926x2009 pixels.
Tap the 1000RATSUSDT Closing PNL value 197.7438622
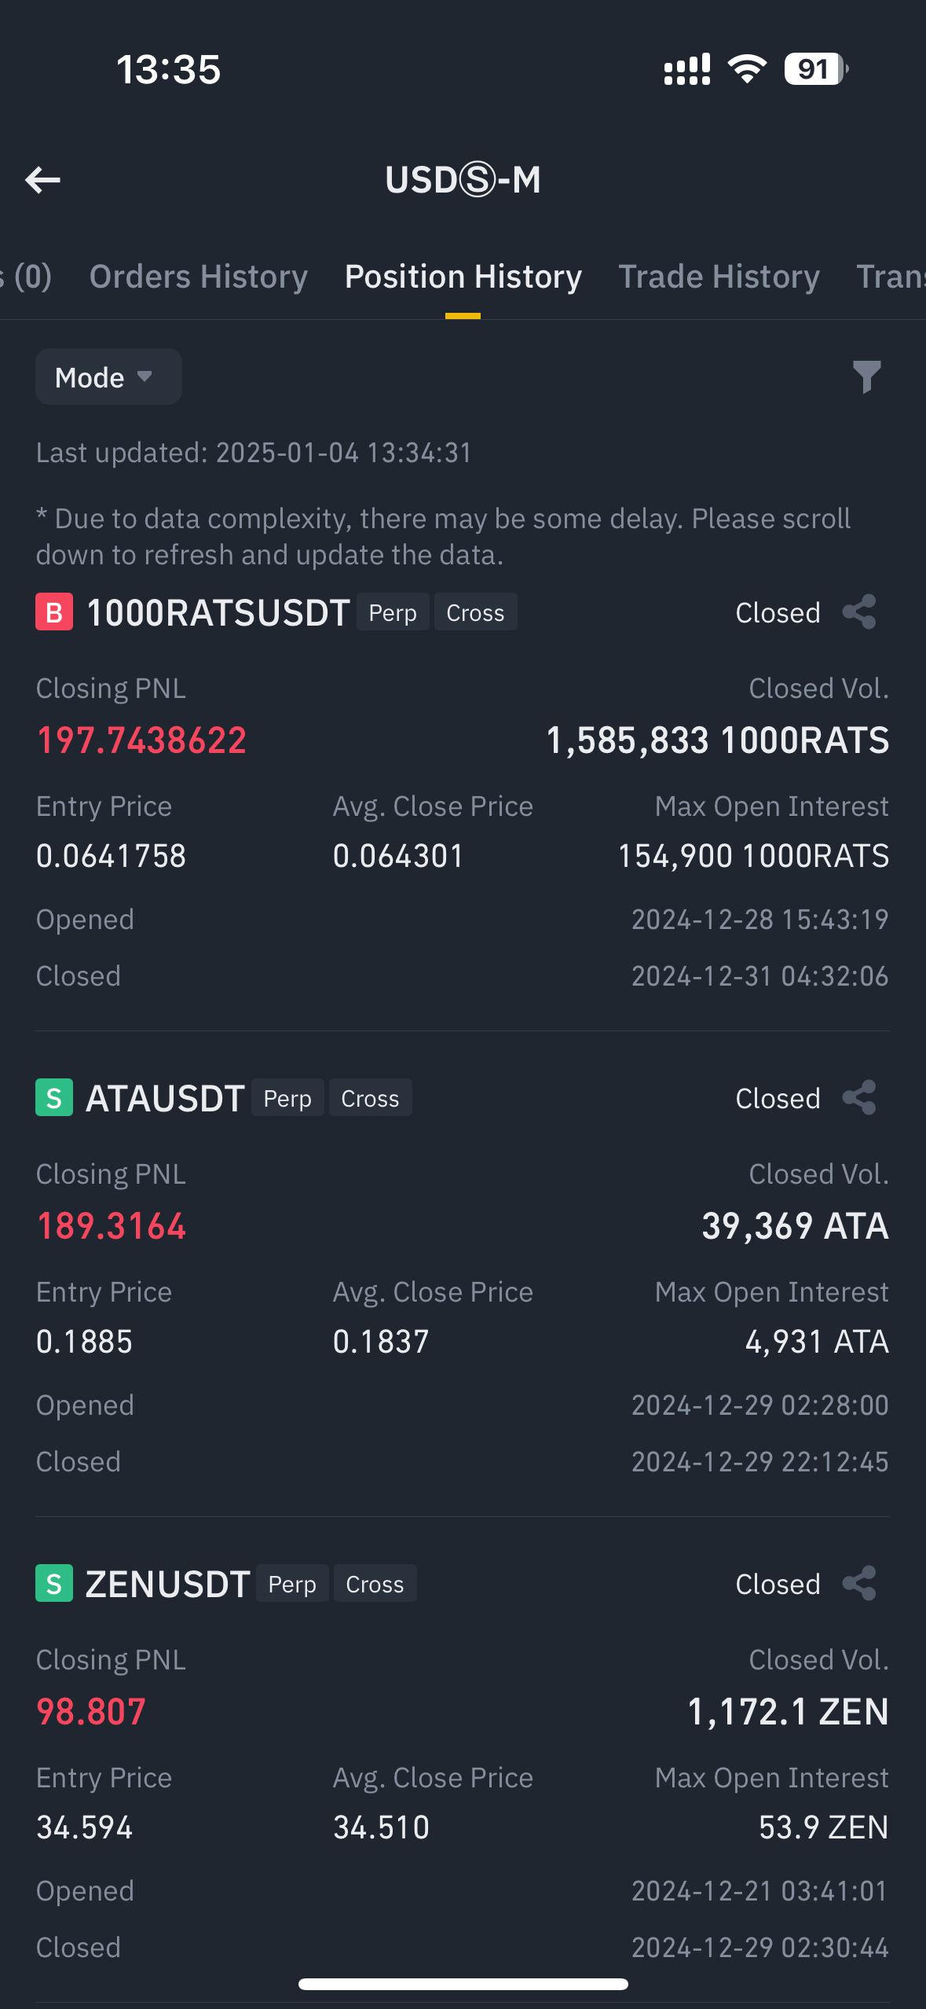pos(141,740)
